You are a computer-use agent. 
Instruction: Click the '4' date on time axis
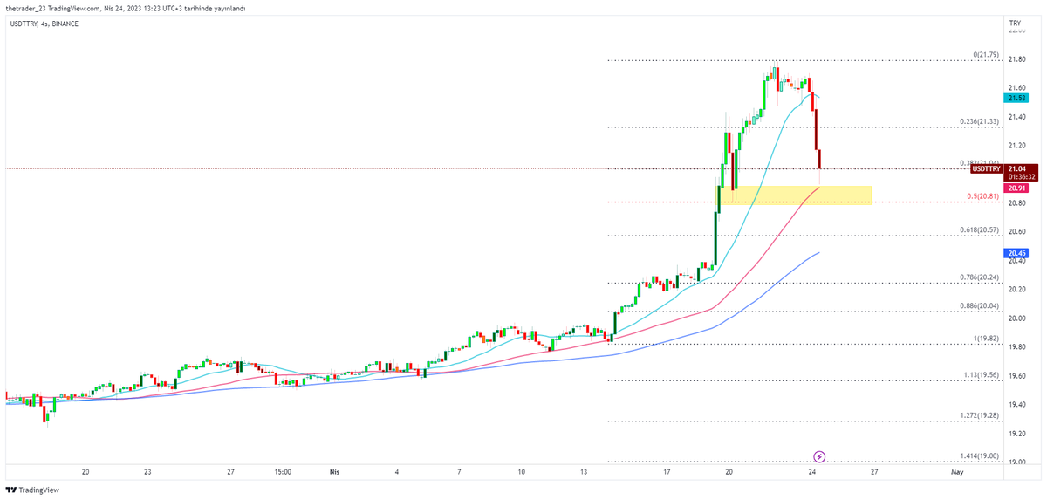pyautogui.click(x=396, y=472)
